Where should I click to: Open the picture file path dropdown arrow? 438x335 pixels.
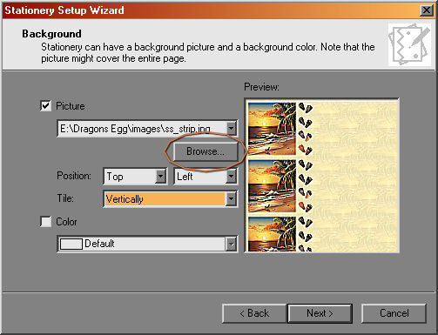click(231, 128)
